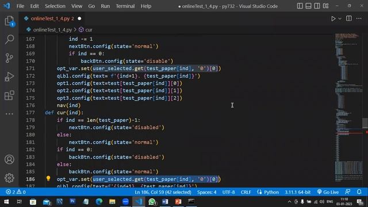Show additional views ellipsis in activity bar

(x=9, y=114)
